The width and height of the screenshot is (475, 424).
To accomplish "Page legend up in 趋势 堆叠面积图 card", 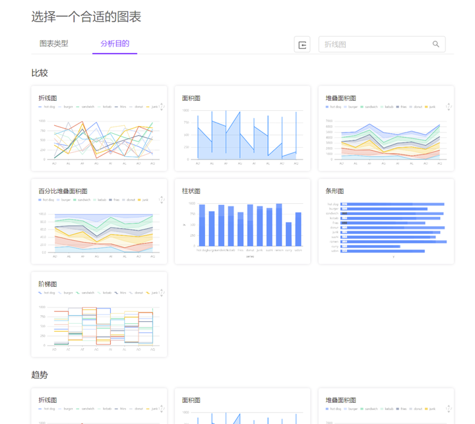I will pos(449,406).
